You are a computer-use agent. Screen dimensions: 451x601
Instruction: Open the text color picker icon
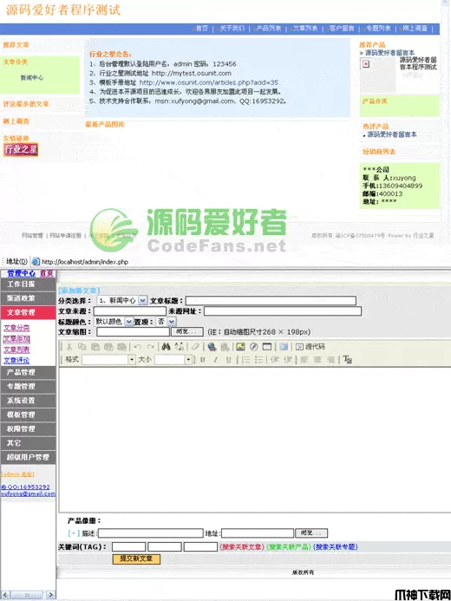[348, 360]
